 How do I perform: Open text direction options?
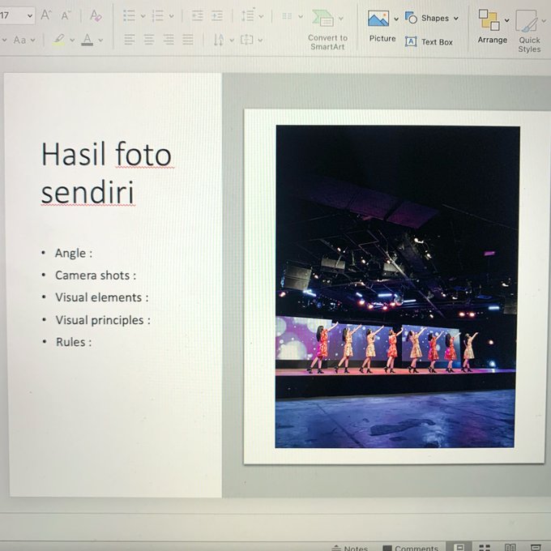(x=219, y=40)
